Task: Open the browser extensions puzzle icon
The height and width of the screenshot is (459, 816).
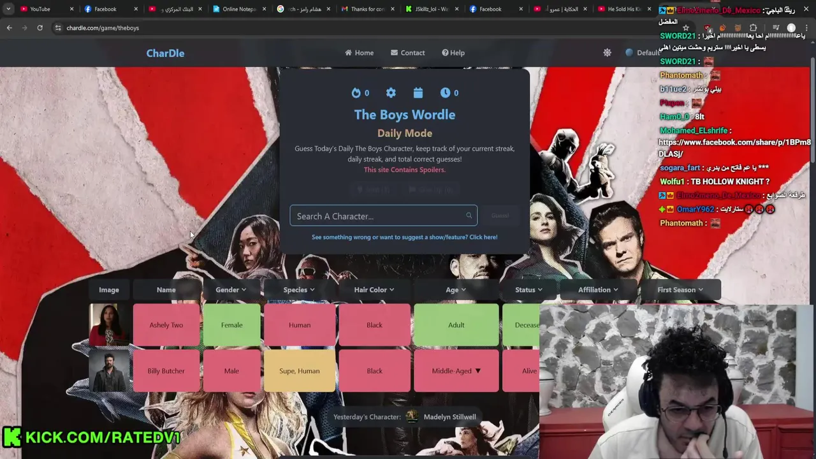Action: pos(753,28)
